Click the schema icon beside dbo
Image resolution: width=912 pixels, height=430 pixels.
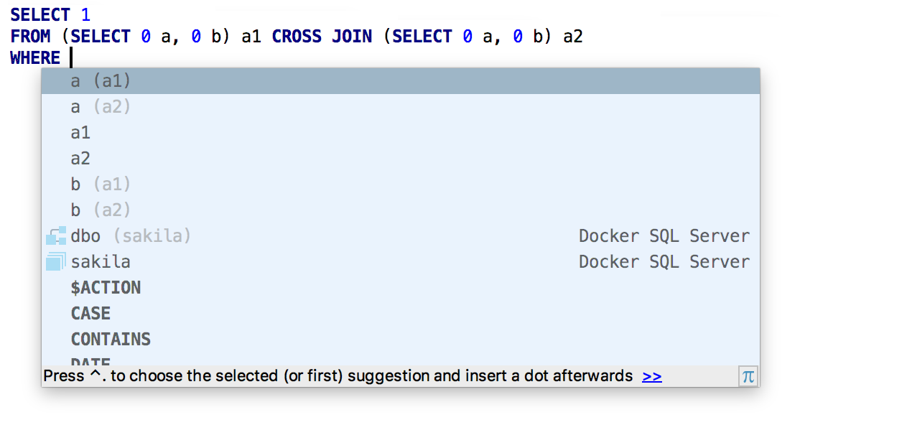tap(55, 236)
